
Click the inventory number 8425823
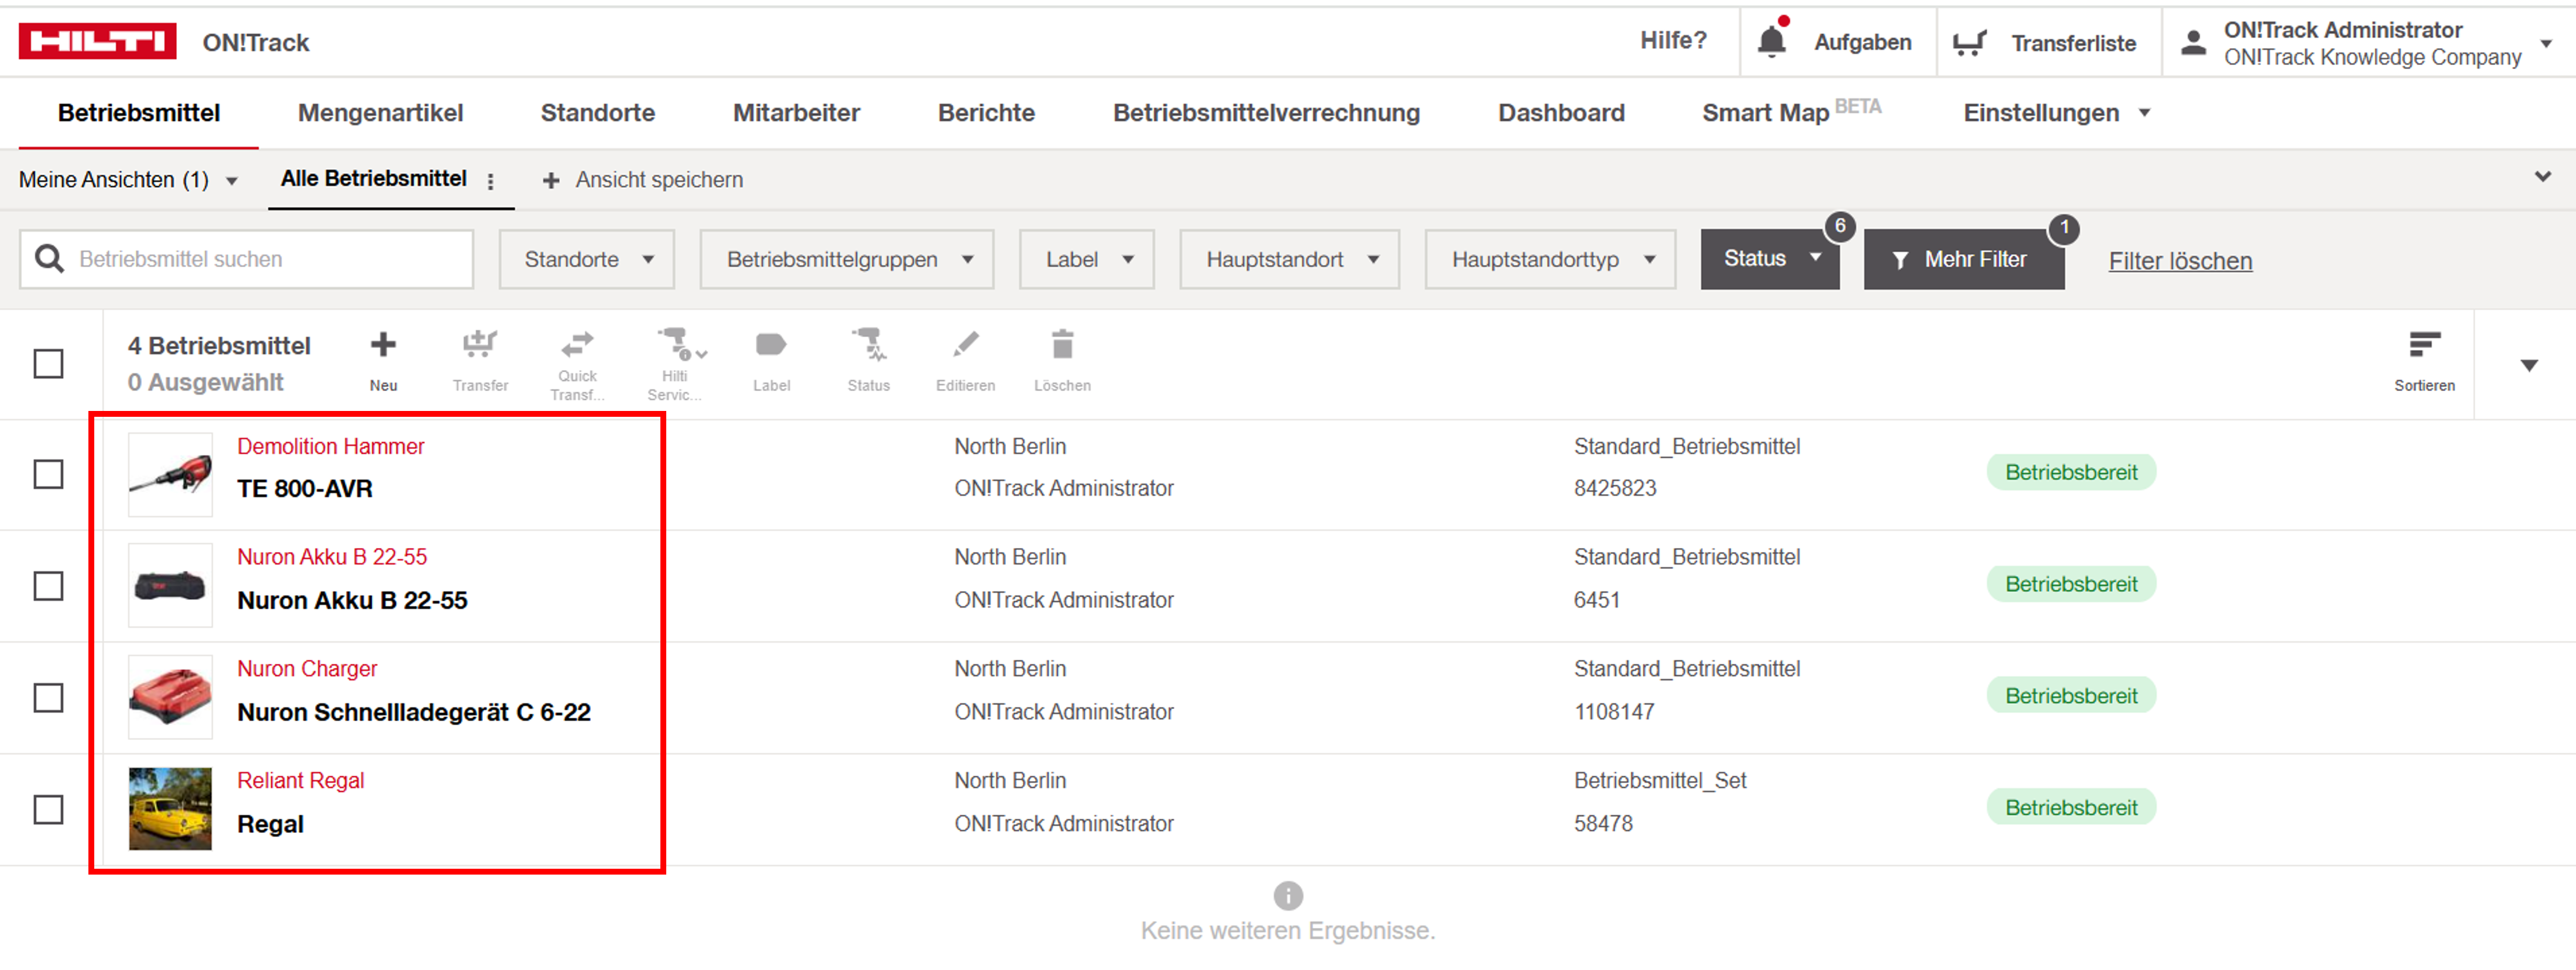click(1615, 489)
